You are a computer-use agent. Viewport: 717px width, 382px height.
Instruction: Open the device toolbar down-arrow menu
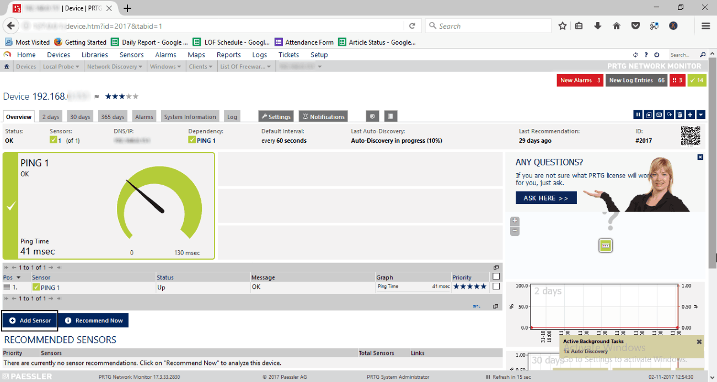tap(700, 115)
